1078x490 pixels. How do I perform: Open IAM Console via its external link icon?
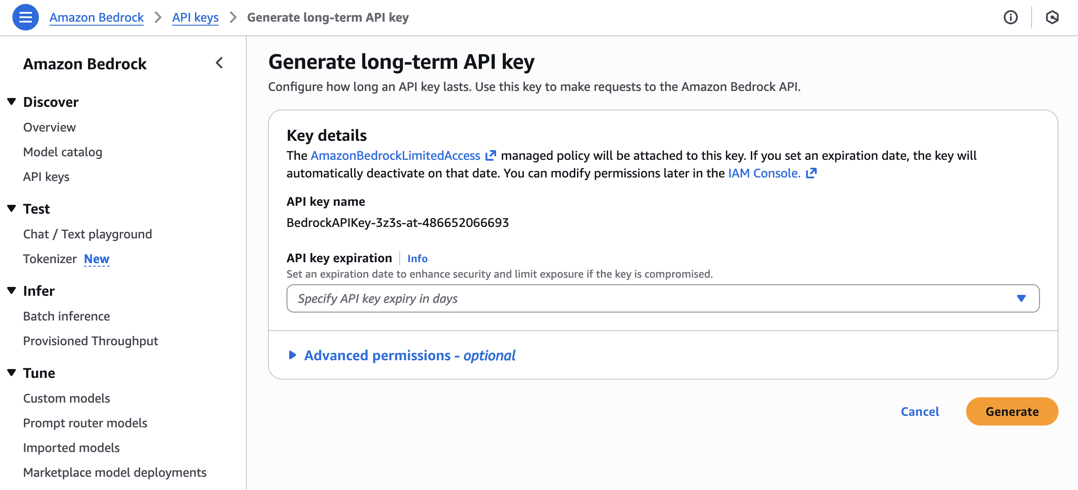pyautogui.click(x=812, y=173)
